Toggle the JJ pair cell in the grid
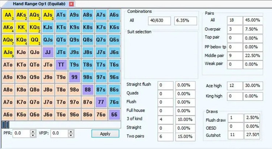 tap(48, 52)
